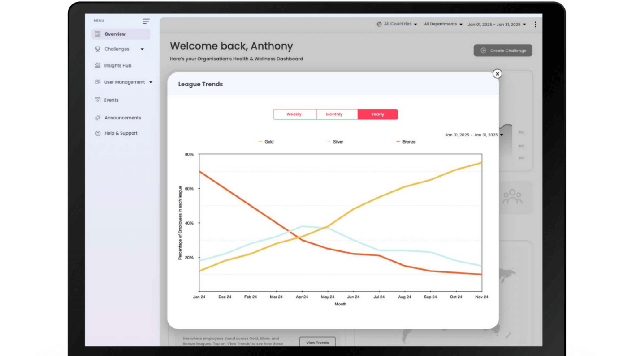Select the Yearly trend view

(x=377, y=114)
